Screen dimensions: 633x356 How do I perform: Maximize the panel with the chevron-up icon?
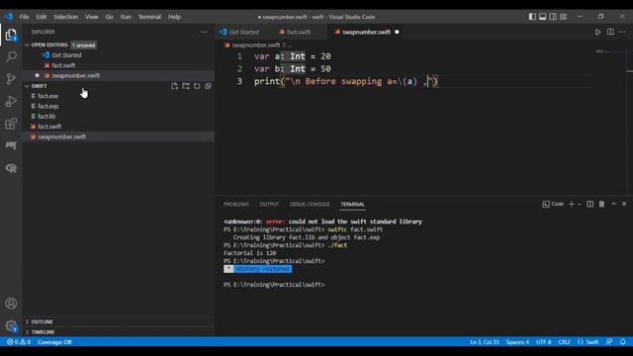coord(613,205)
